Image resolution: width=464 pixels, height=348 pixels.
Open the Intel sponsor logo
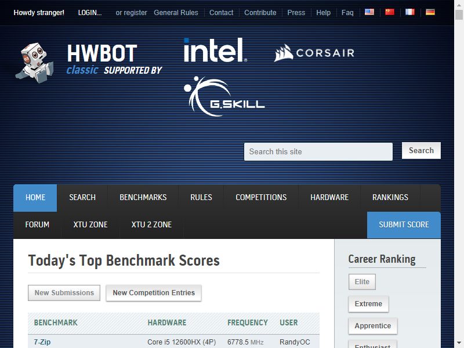pyautogui.click(x=215, y=50)
